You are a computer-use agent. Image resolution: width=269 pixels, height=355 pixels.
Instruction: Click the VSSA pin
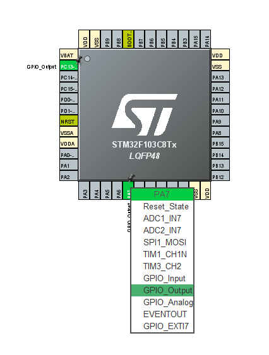(69, 132)
